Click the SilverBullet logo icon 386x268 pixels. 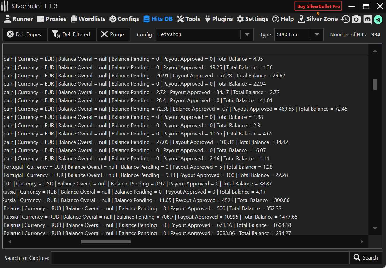point(5,6)
